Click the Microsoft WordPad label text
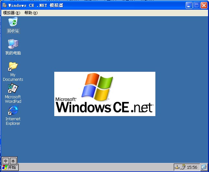Screen dimensions: 209x172 pyautogui.click(x=13, y=99)
